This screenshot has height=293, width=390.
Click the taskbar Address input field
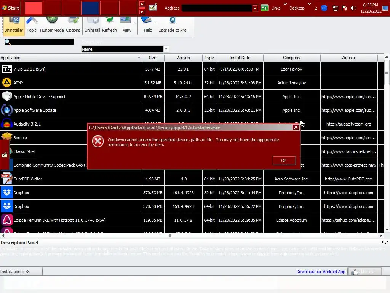(217, 8)
